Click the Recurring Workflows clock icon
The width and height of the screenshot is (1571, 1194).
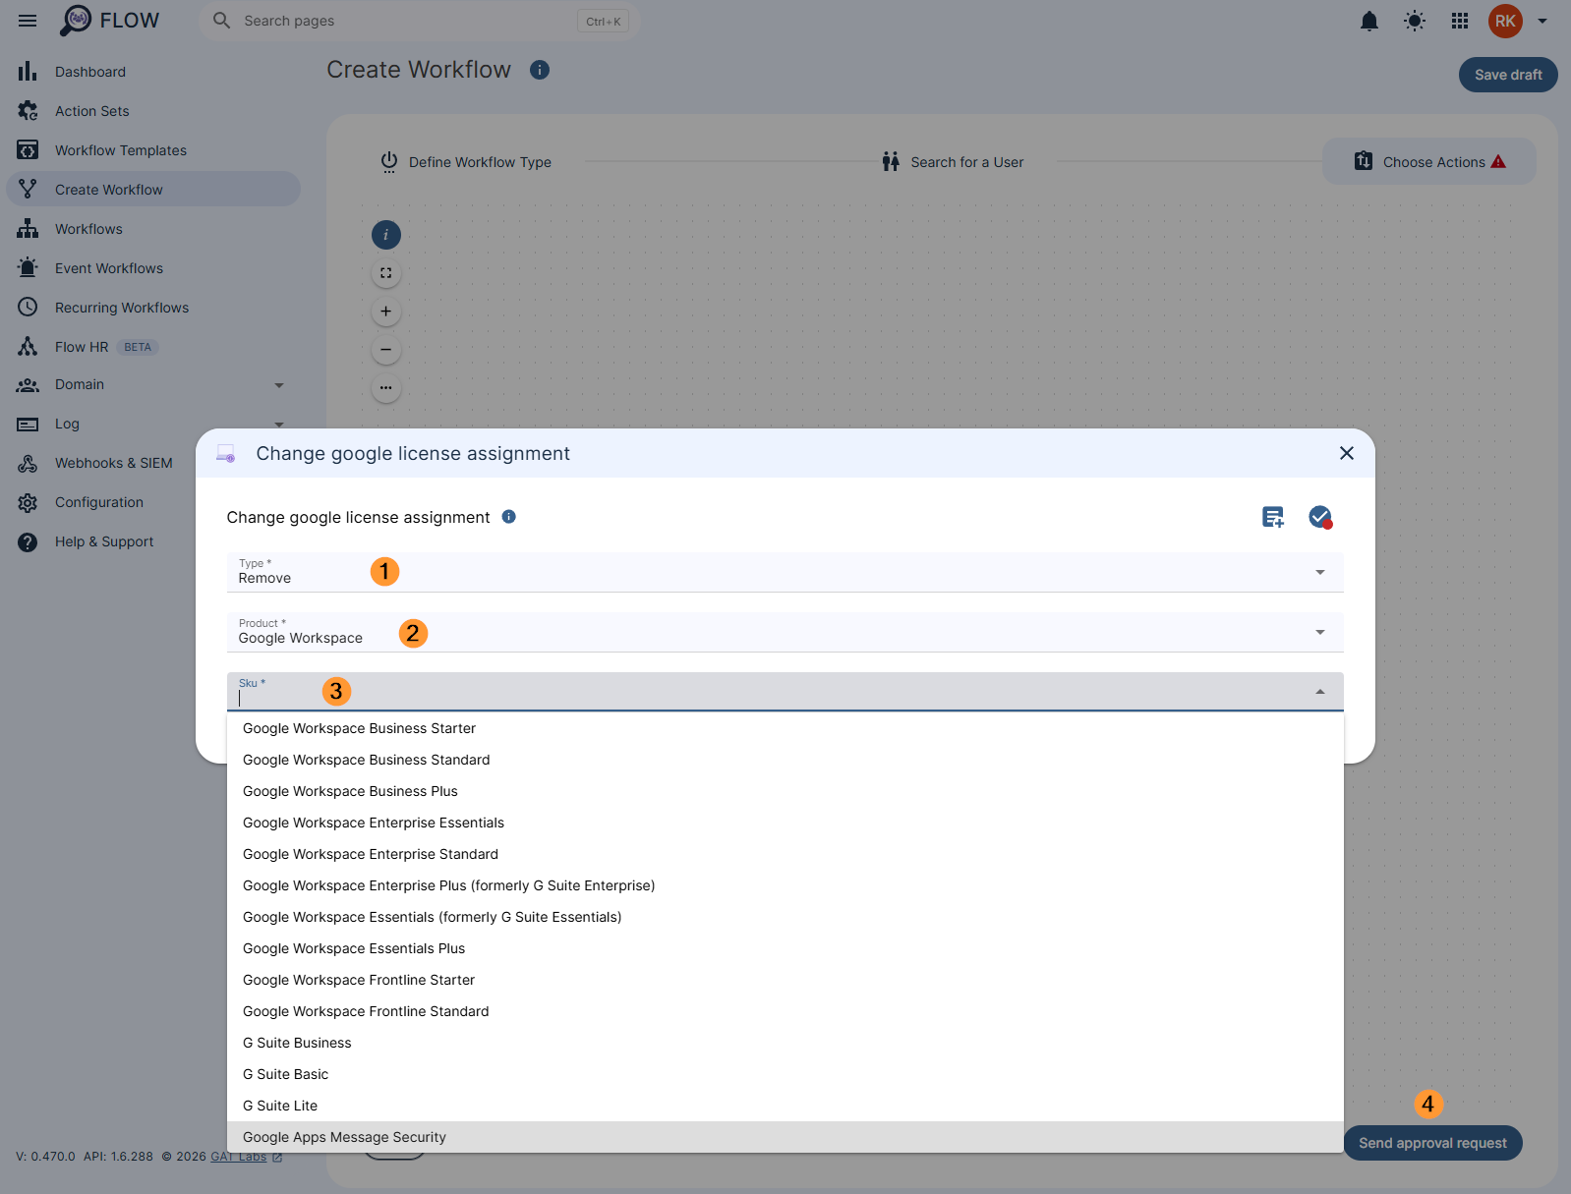click(28, 308)
